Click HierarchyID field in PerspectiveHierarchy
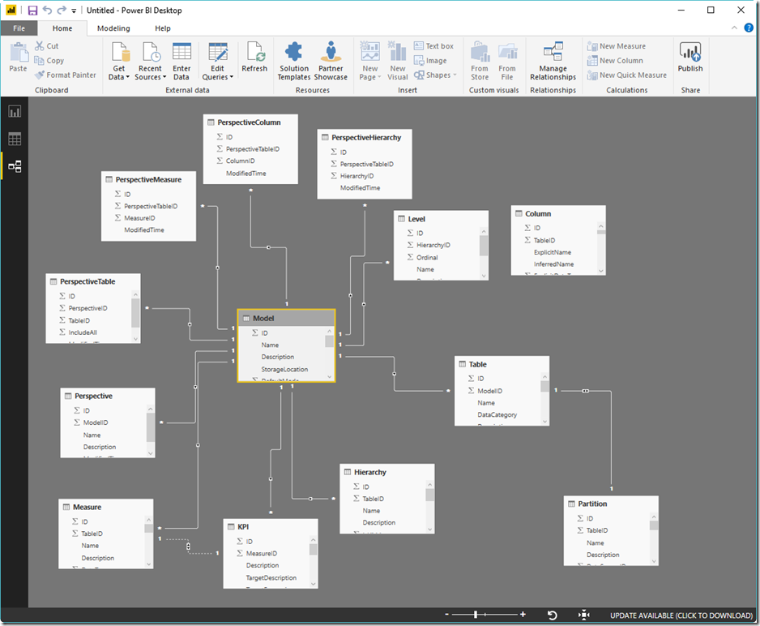Viewport: 760px width, 626px height. 357,176
